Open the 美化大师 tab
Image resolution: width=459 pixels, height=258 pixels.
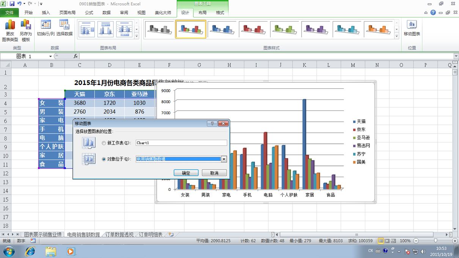click(x=163, y=13)
